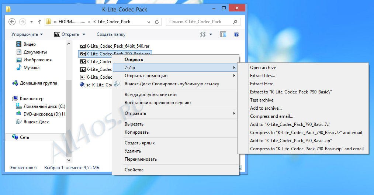
Task: Open Домашняя группа in the sidebar
Action: 35,83
